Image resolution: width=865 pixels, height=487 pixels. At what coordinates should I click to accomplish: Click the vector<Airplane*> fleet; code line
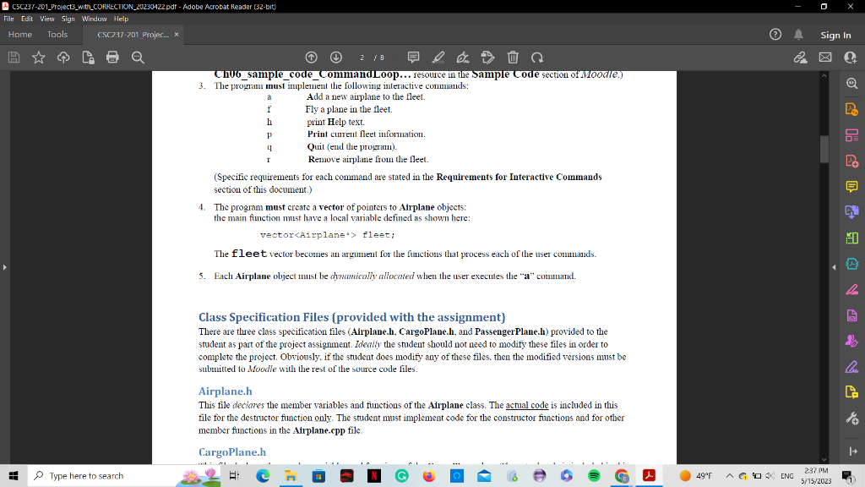pos(327,235)
